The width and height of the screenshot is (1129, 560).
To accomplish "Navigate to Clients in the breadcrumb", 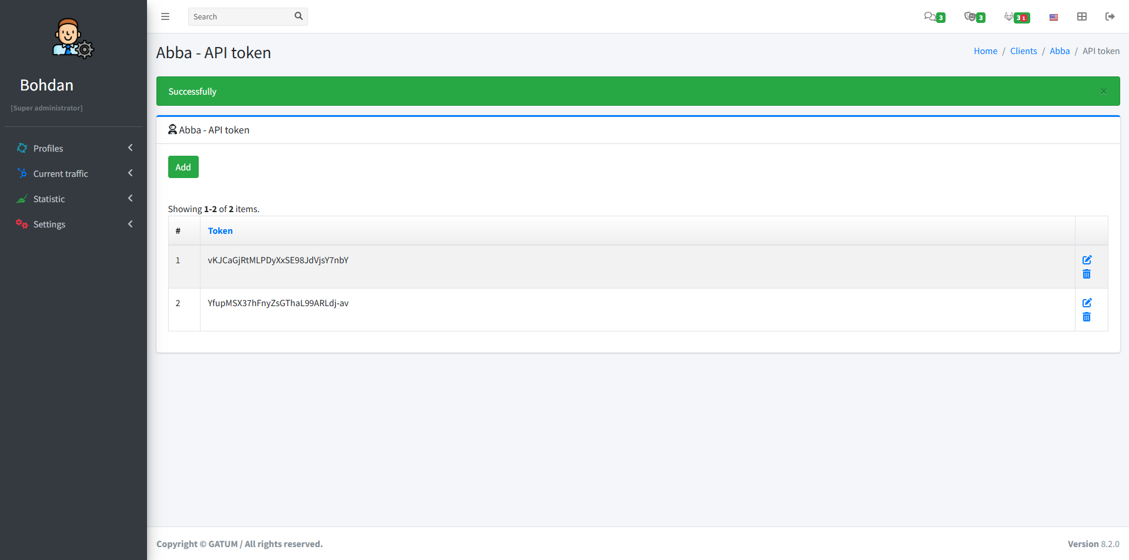I will pos(1023,51).
